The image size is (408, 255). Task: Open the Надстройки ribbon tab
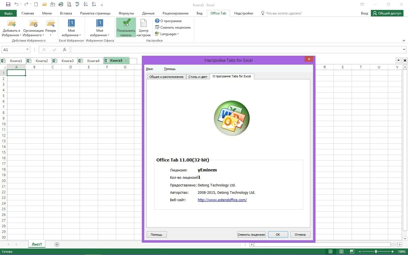(244, 13)
